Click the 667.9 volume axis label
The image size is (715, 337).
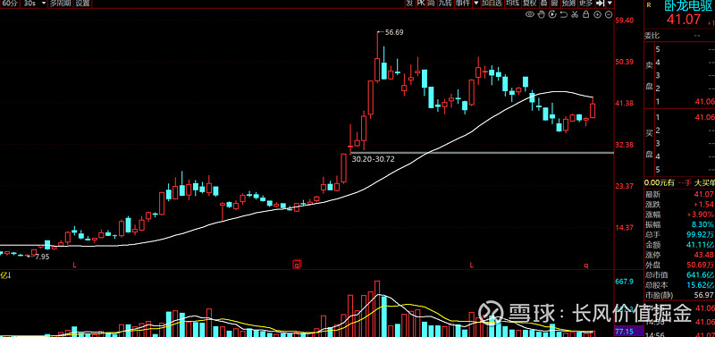[x=624, y=282]
